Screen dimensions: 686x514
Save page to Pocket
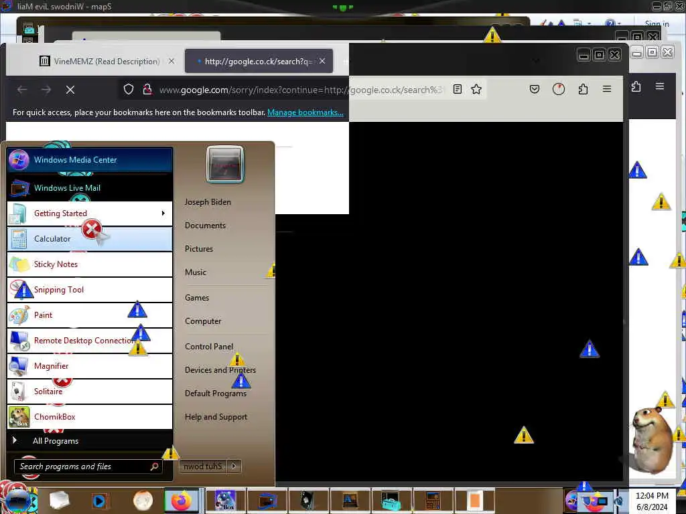pyautogui.click(x=534, y=89)
